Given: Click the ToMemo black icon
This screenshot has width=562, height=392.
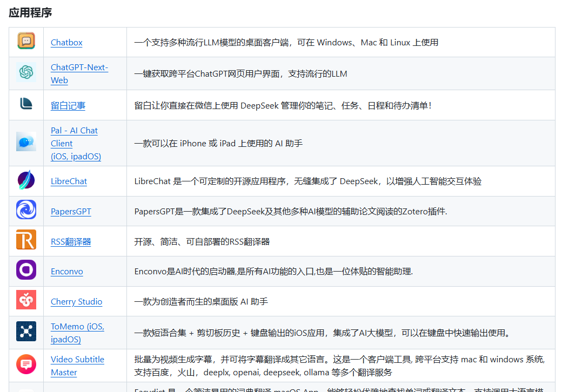Looking at the screenshot, I should coord(25,332).
